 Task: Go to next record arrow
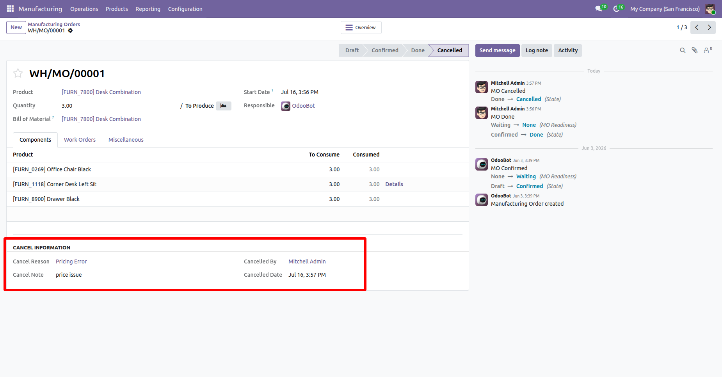[x=710, y=27]
